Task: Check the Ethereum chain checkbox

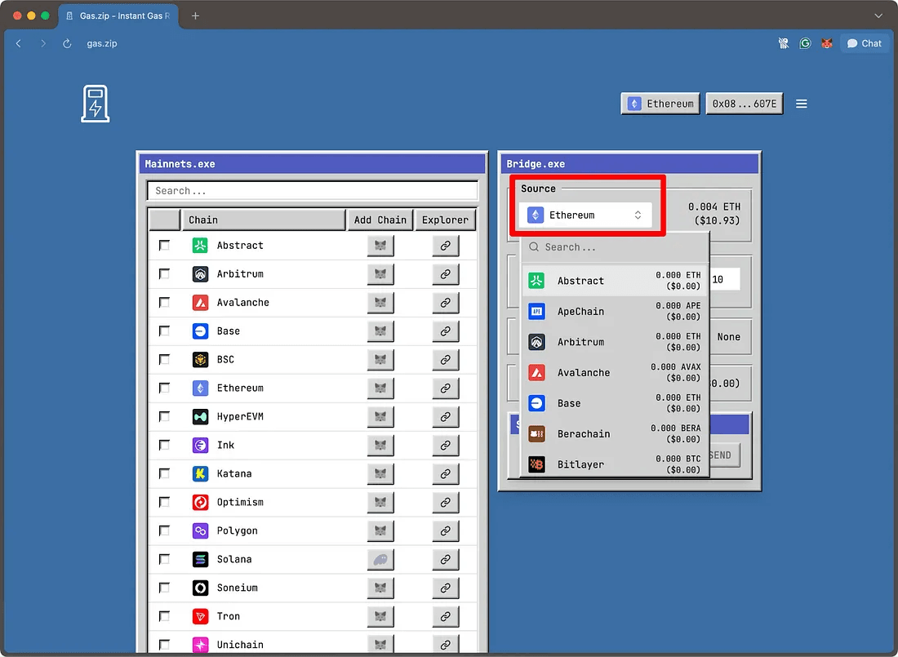Action: pyautogui.click(x=164, y=388)
